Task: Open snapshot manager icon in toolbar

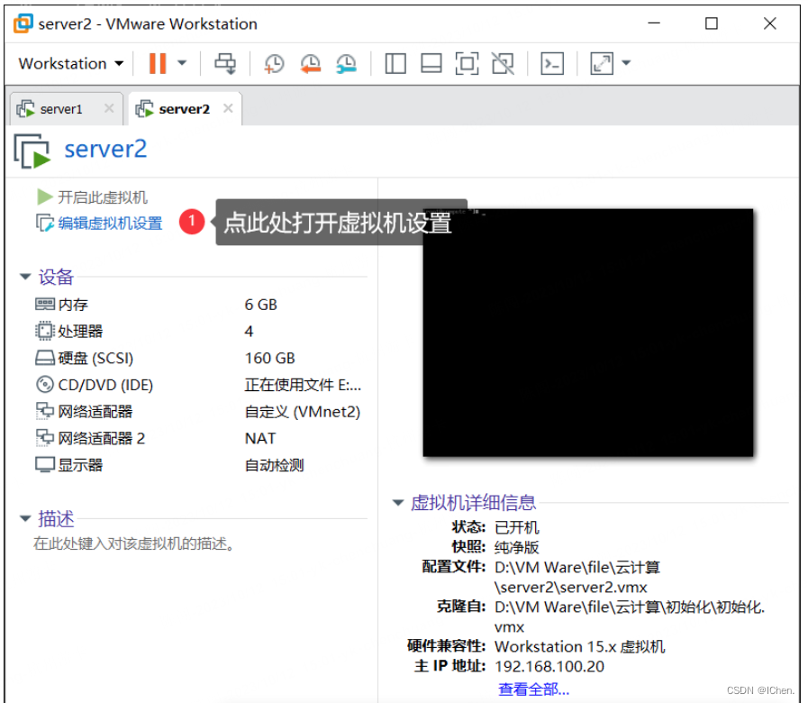Action: [x=346, y=63]
